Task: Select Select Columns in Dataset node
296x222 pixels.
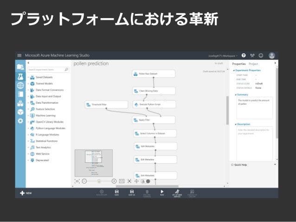Action: (x=155, y=133)
